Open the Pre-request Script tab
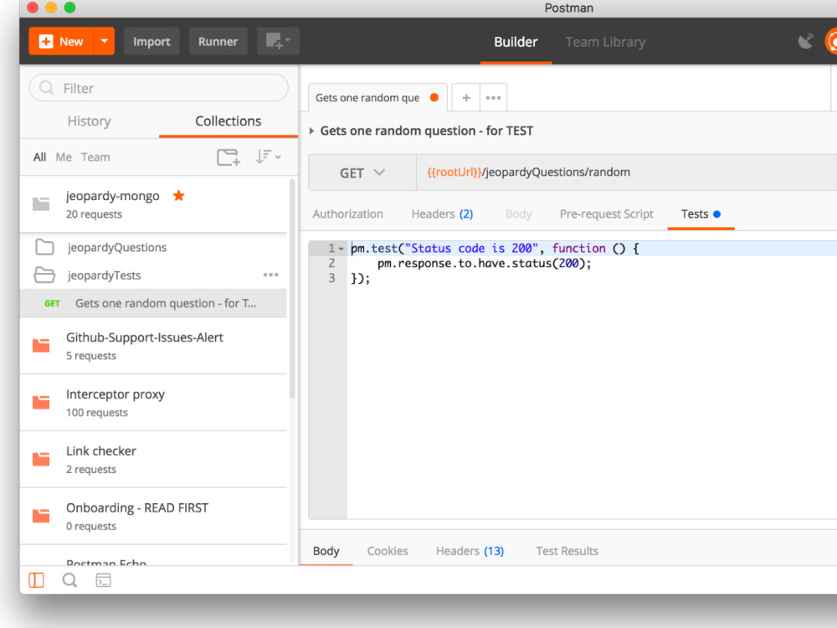Viewport: 837px width, 628px height. 606,214
